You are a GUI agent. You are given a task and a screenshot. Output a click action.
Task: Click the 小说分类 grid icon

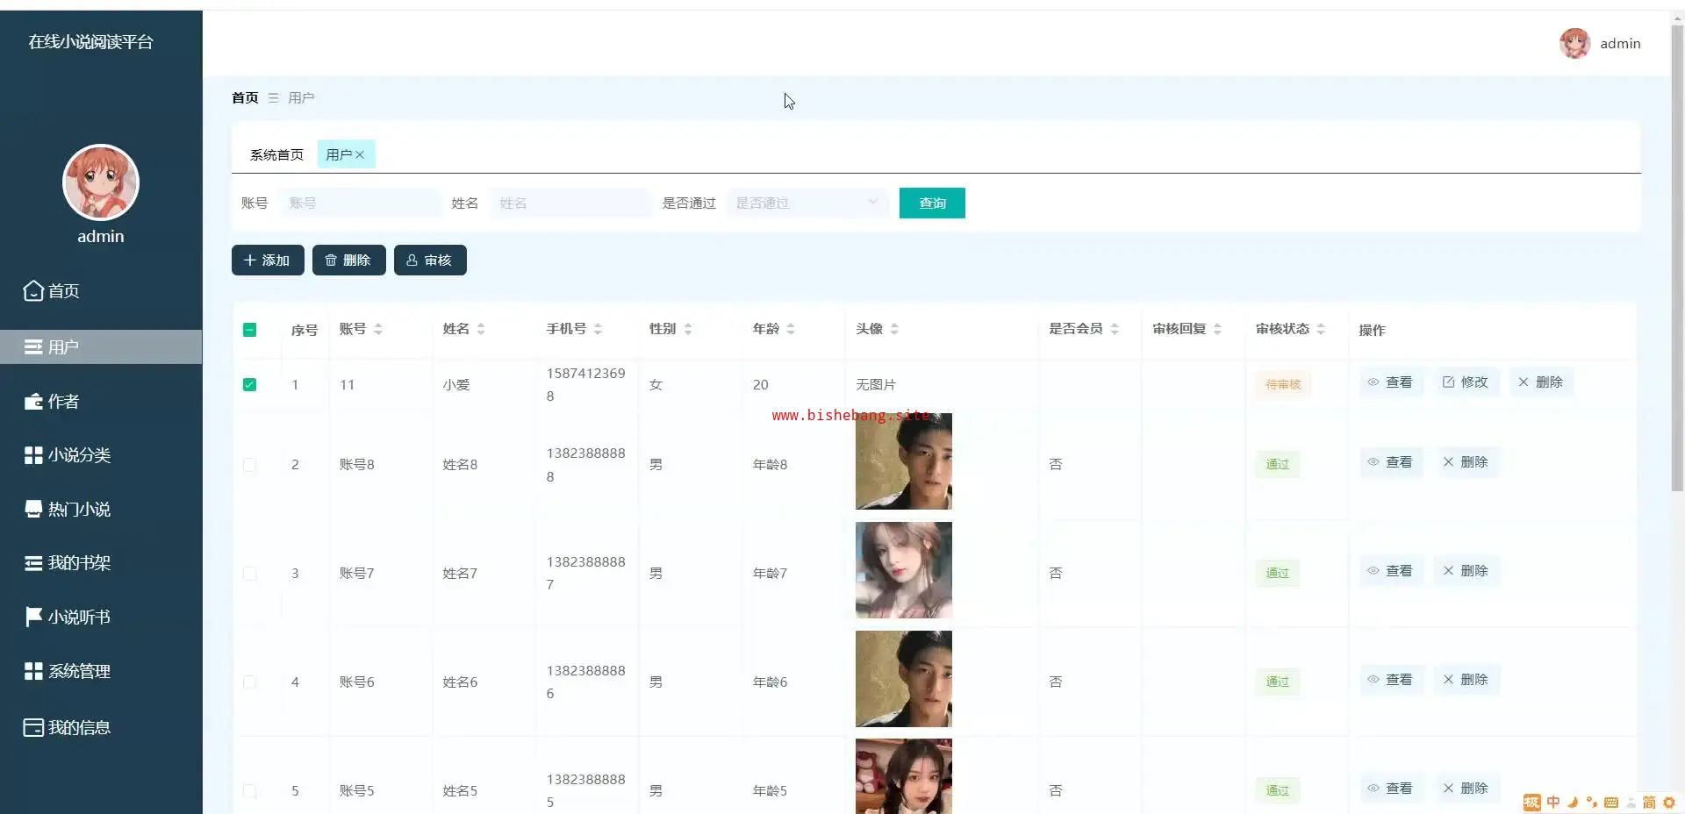tap(33, 455)
